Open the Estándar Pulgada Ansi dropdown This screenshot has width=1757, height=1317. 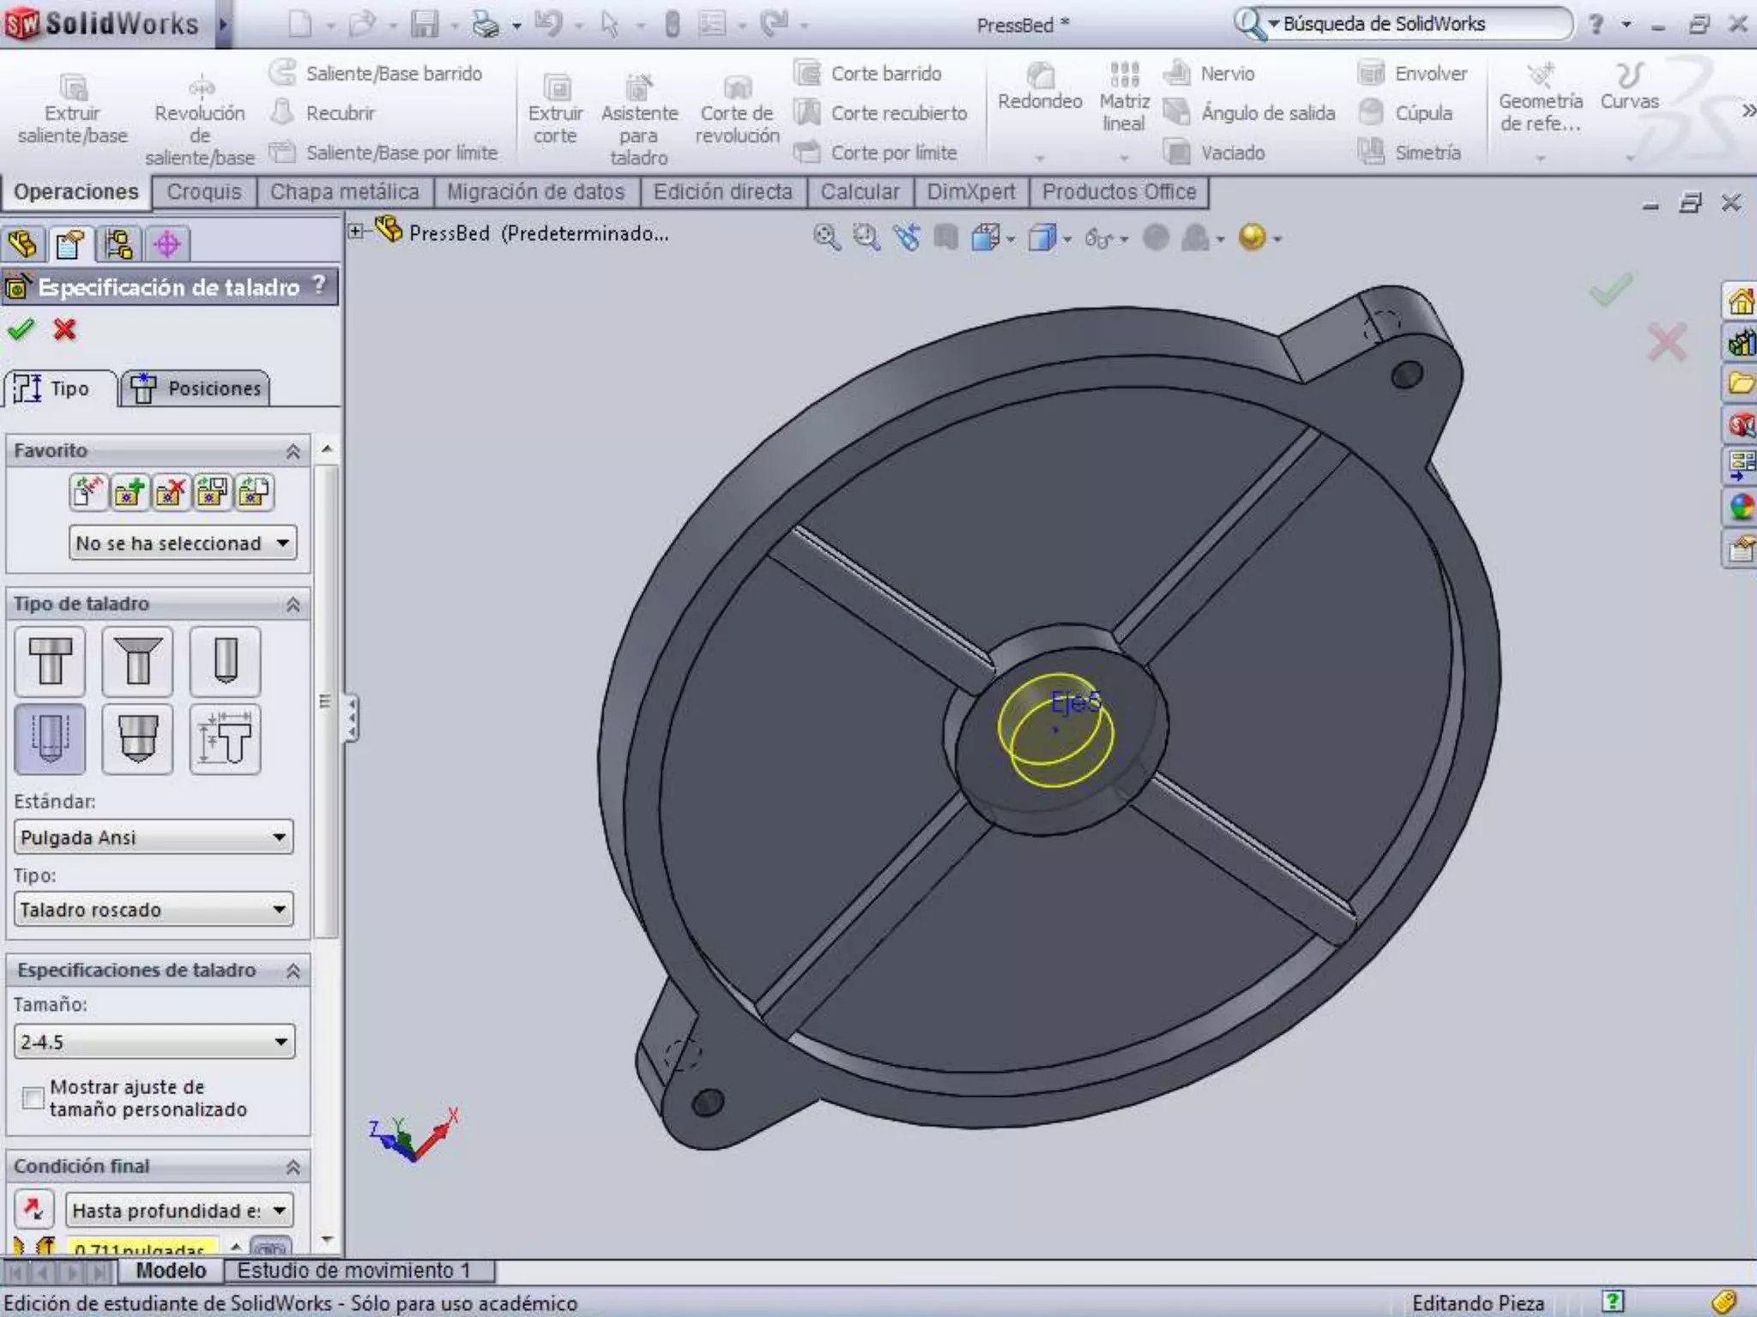click(153, 837)
